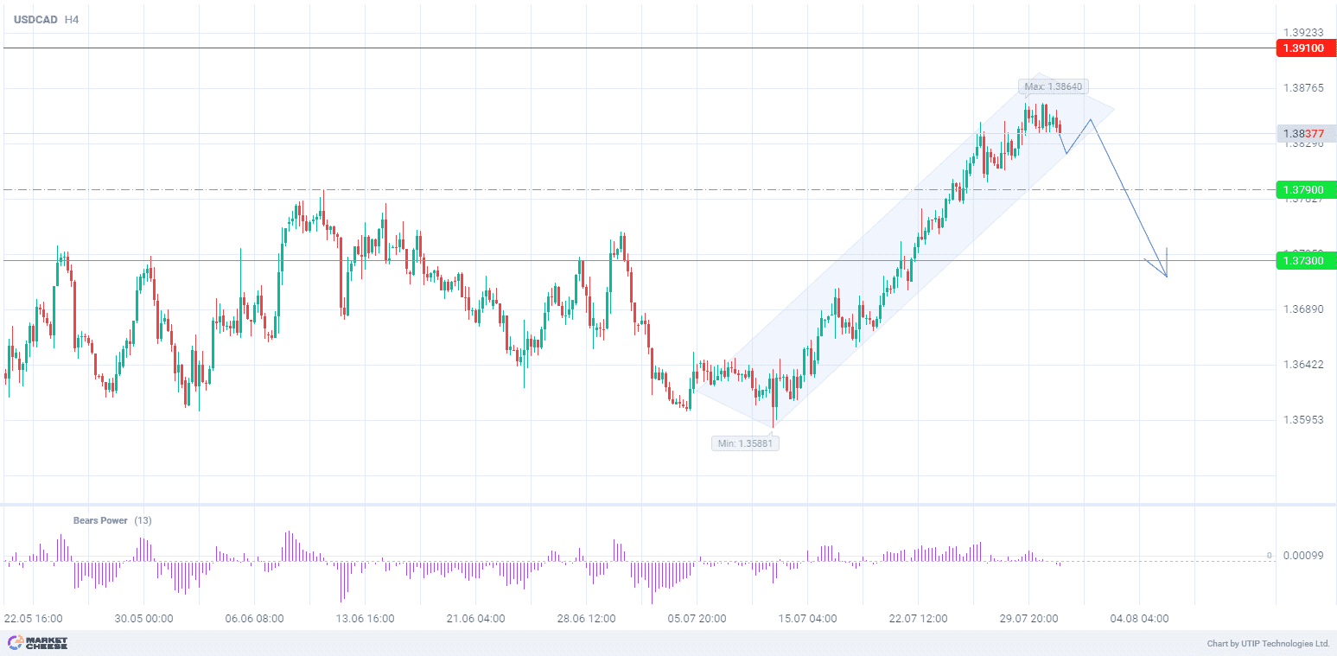Click the blue forecast arrow tip
Screen dimensions: 1337x656
click(1167, 277)
